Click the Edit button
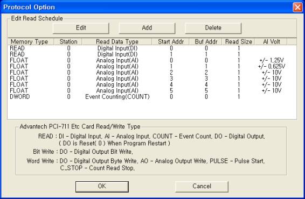This screenshot has width=305, height=199. click(x=81, y=28)
